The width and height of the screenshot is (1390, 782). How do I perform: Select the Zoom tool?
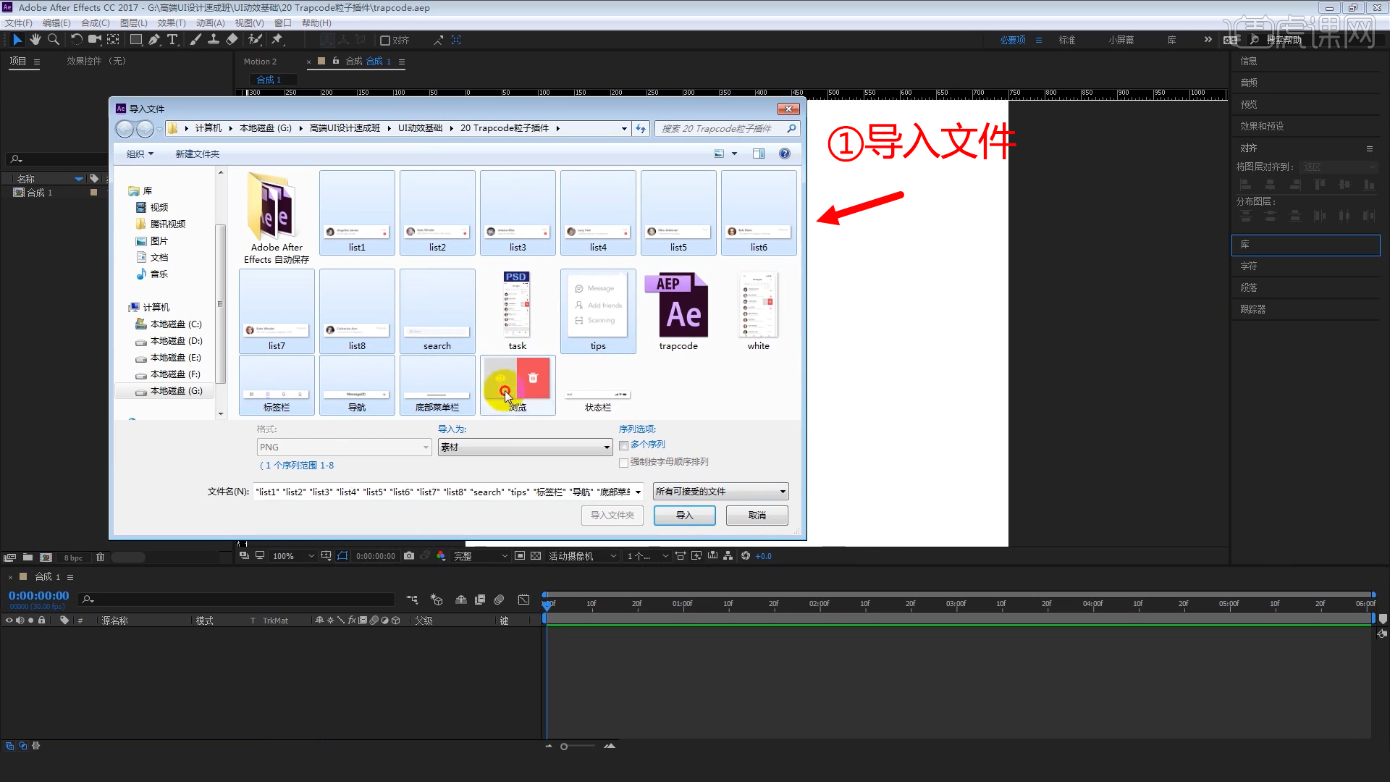[x=53, y=40]
